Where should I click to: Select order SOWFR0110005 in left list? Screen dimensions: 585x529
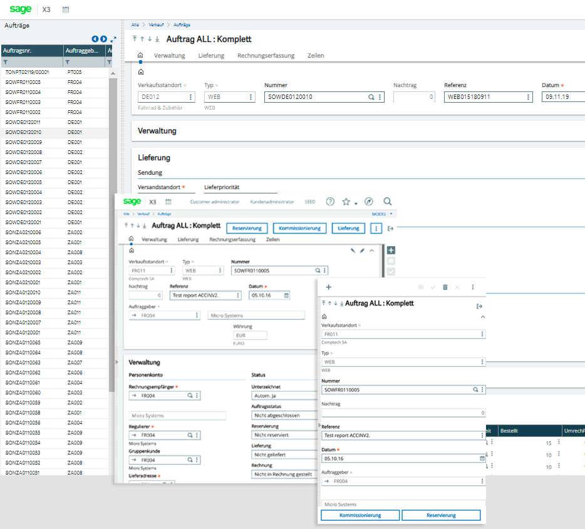coord(55,83)
